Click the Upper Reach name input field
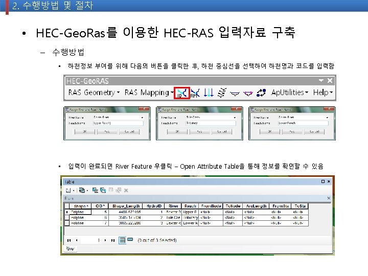Viewport: 368px width, 276px height. 118,123
